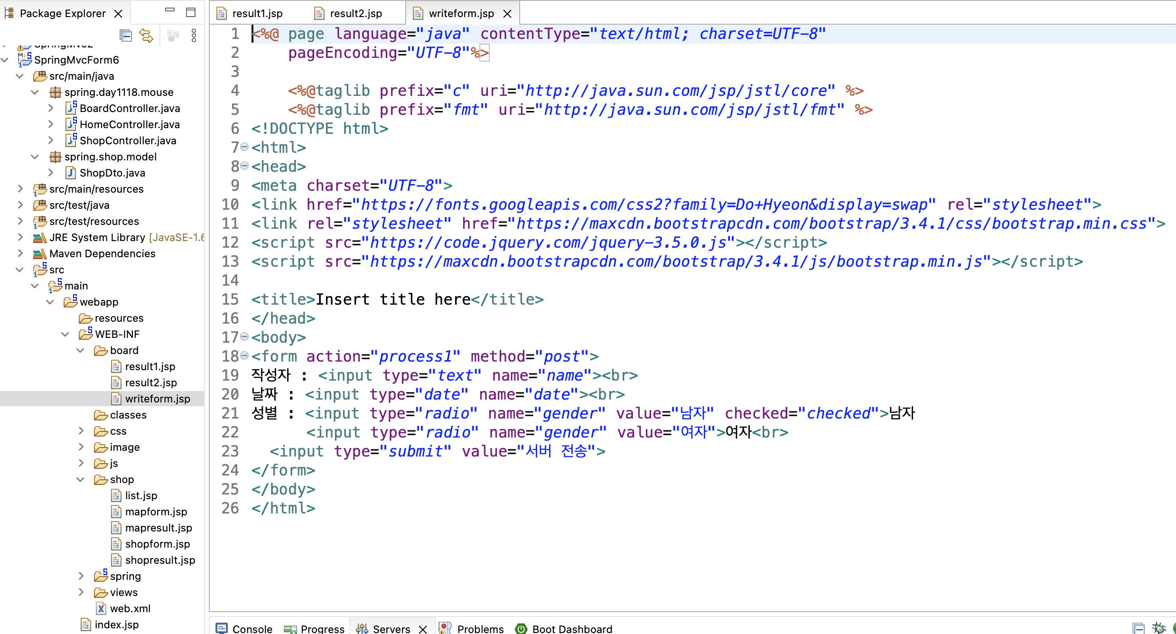Switch to result1.jsp editor tab
The height and width of the screenshot is (634, 1176).
(257, 14)
